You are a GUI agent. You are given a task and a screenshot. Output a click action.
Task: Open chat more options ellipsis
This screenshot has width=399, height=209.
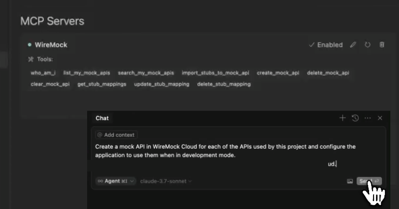point(368,118)
